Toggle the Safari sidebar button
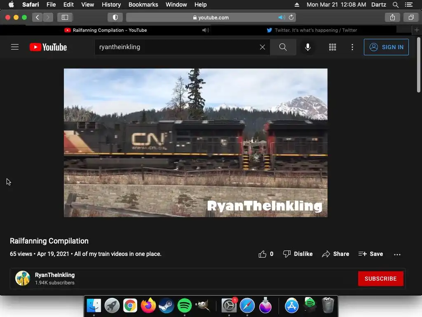 [x=65, y=17]
